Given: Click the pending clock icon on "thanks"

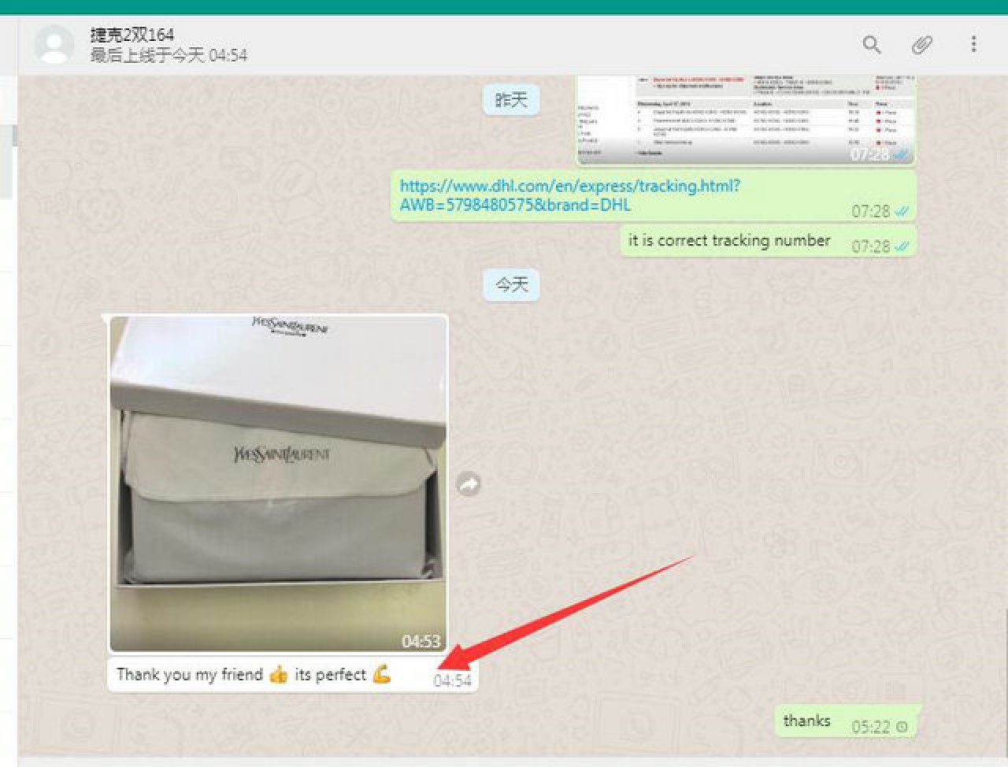Looking at the screenshot, I should [902, 727].
